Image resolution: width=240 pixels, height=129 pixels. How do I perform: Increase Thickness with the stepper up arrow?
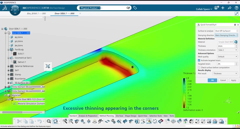[x=236, y=45]
